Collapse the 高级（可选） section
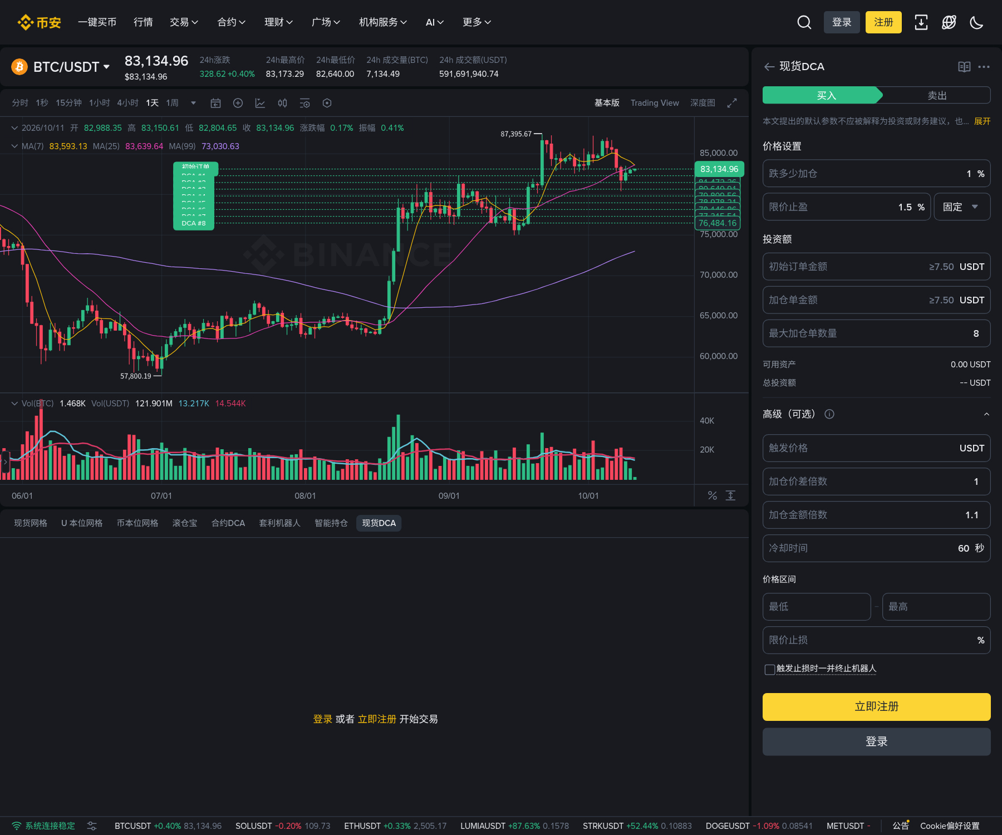 (986, 414)
